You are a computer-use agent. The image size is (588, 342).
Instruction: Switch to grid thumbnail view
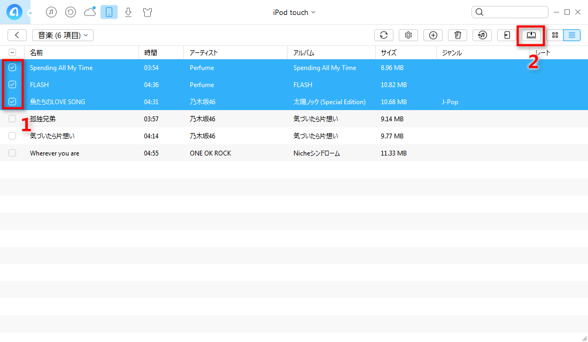click(555, 35)
